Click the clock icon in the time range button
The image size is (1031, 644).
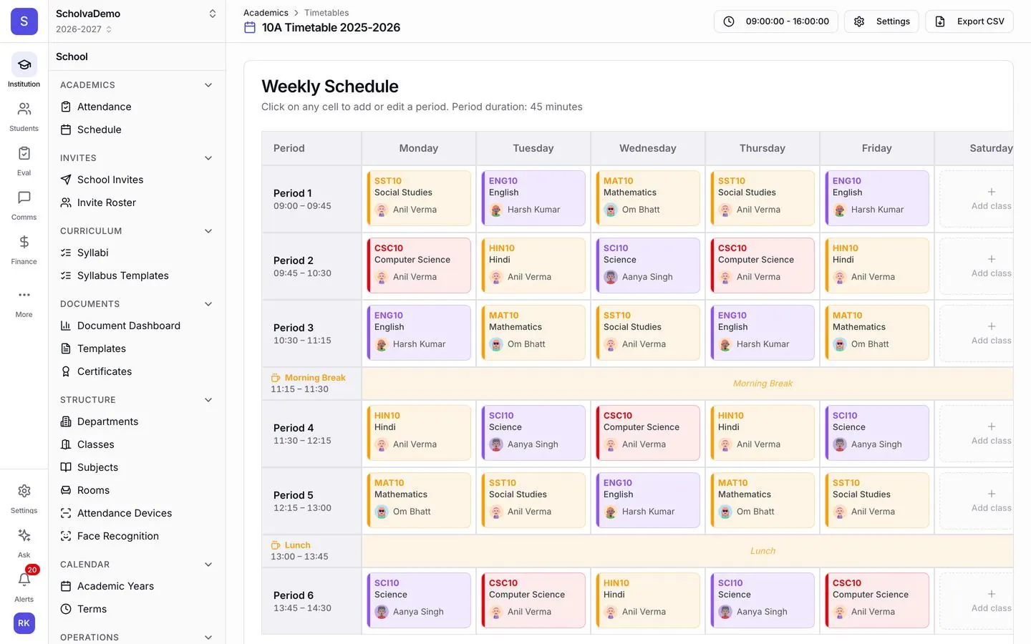click(729, 21)
